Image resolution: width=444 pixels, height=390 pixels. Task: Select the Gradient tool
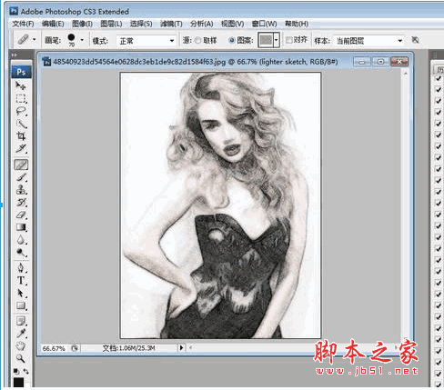pyautogui.click(x=21, y=227)
